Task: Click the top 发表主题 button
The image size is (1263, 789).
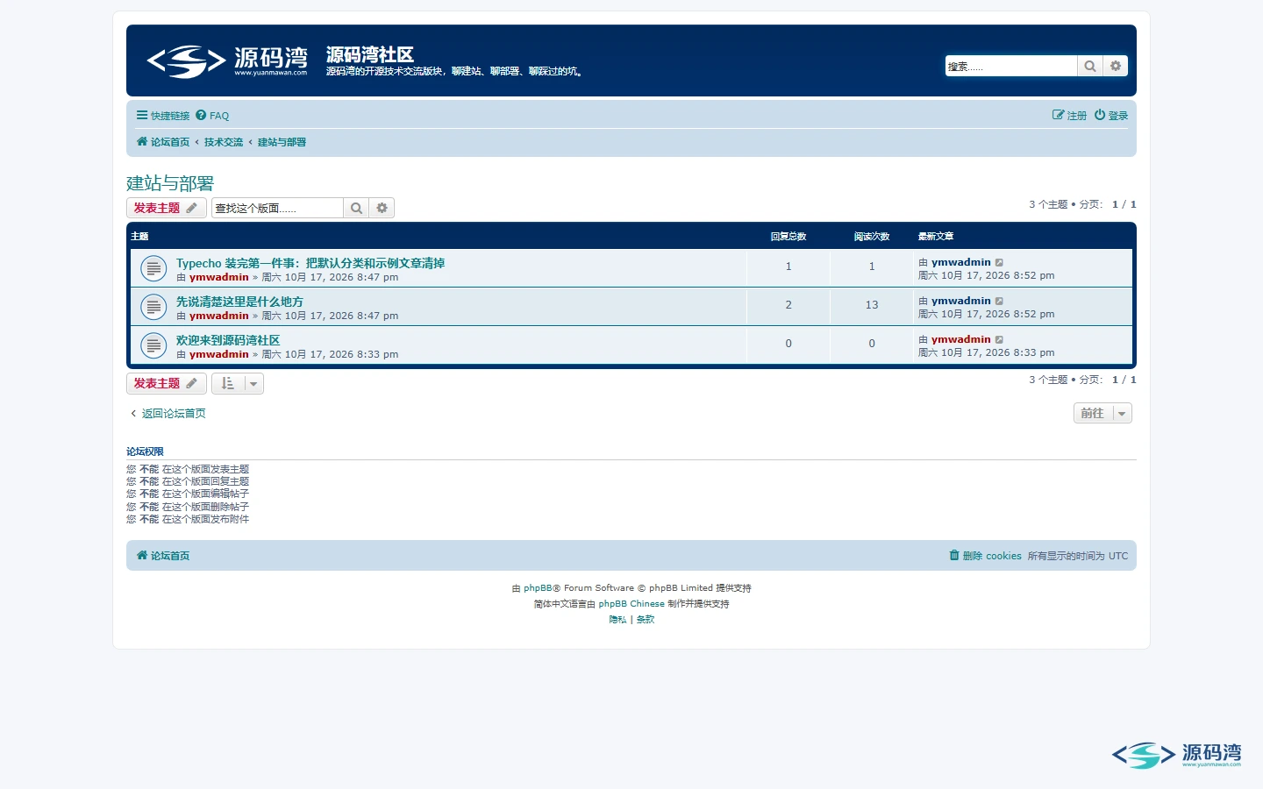Action: pos(167,208)
